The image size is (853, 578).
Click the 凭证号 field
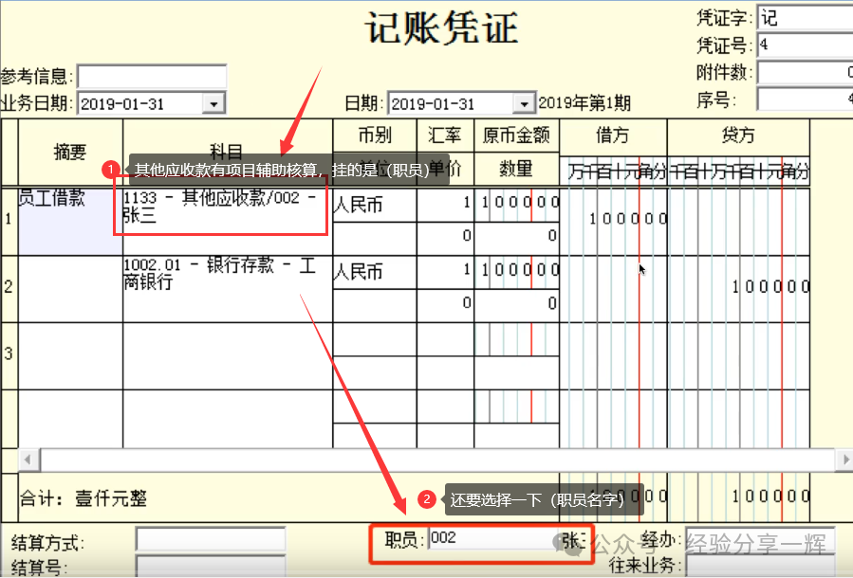click(803, 45)
